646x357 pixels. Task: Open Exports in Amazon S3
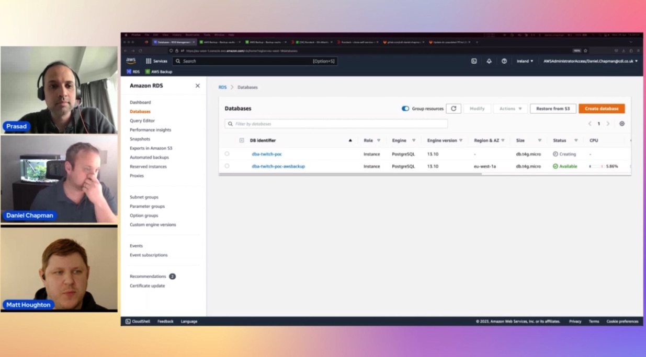(151, 148)
